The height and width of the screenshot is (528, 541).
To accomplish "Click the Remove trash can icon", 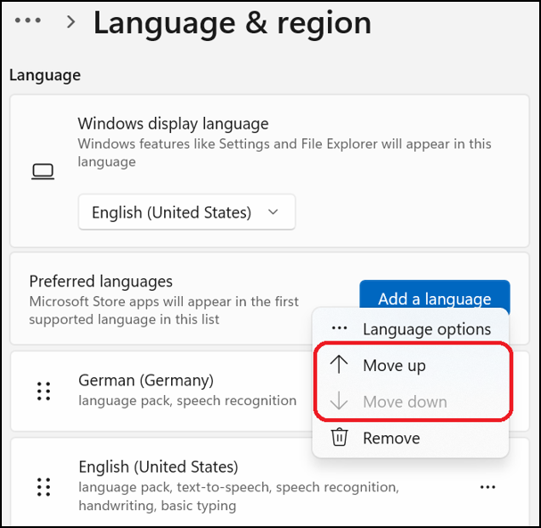I will pos(339,438).
